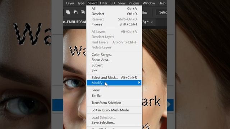Click the Select button in options bar
The height and width of the screenshot is (129, 230).
161,13
